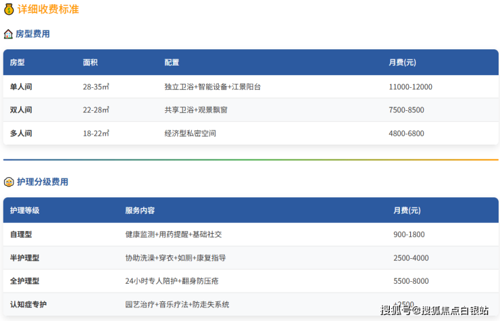The height and width of the screenshot is (321, 500).
Task: Click the house icon beside 房型费用
Action: click(x=8, y=34)
